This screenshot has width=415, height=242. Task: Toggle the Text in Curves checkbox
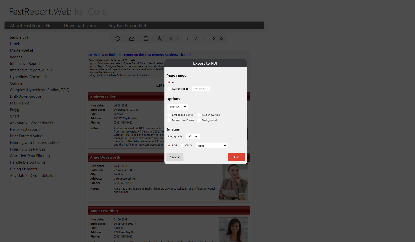(x=199, y=115)
